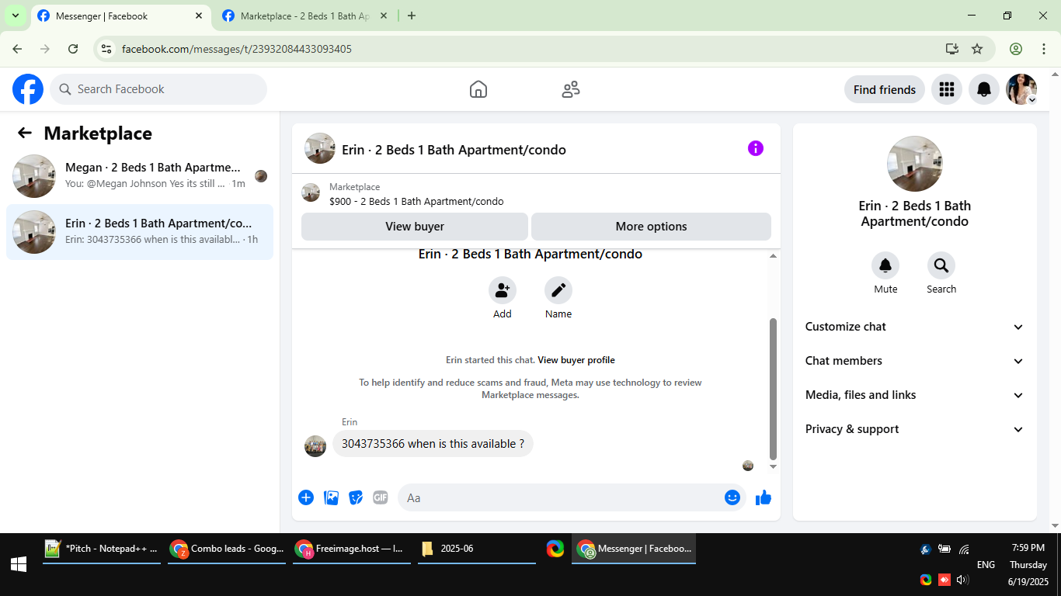Expand Privacy & support section

915,429
